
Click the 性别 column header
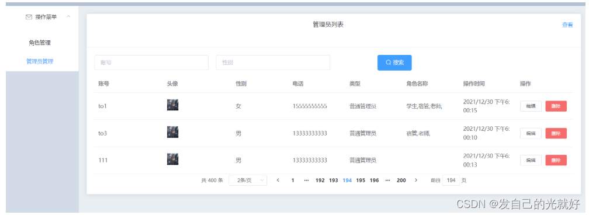point(241,84)
